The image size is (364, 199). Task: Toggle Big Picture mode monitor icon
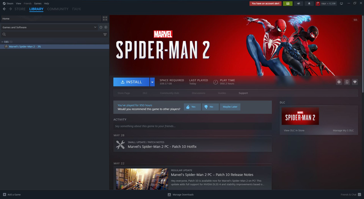pos(341,3)
